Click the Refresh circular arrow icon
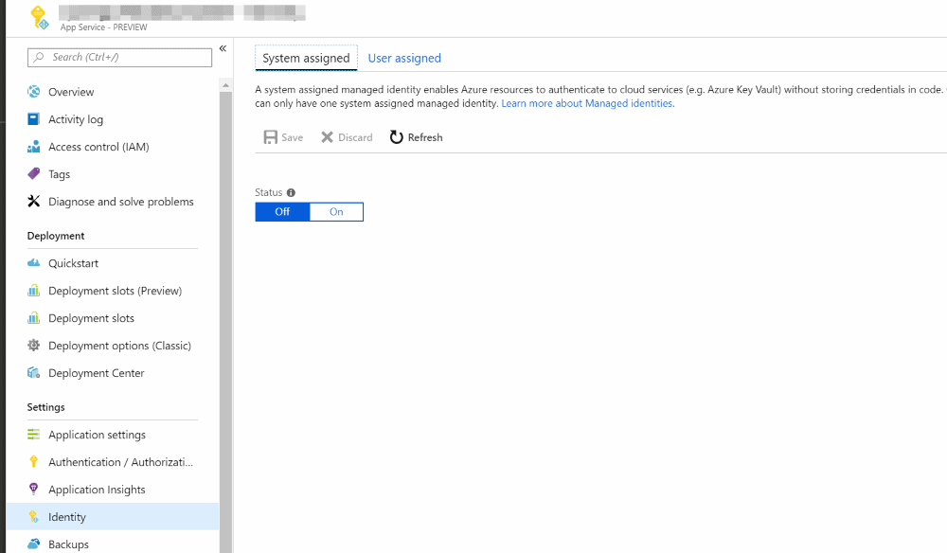The height and width of the screenshot is (553, 947). [396, 137]
